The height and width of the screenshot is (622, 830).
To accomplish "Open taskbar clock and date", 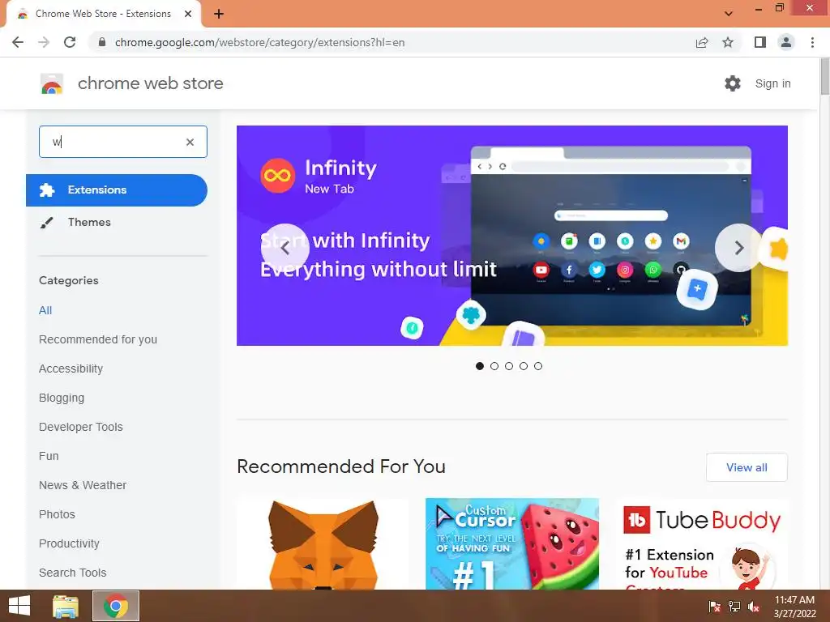I will 794,607.
